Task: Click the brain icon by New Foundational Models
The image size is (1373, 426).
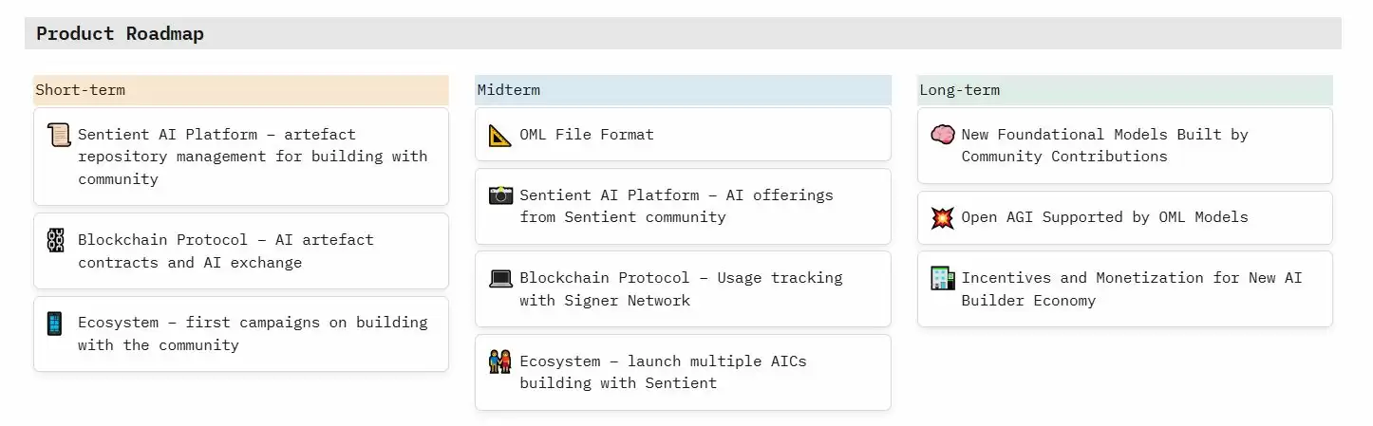Action: tap(942, 135)
